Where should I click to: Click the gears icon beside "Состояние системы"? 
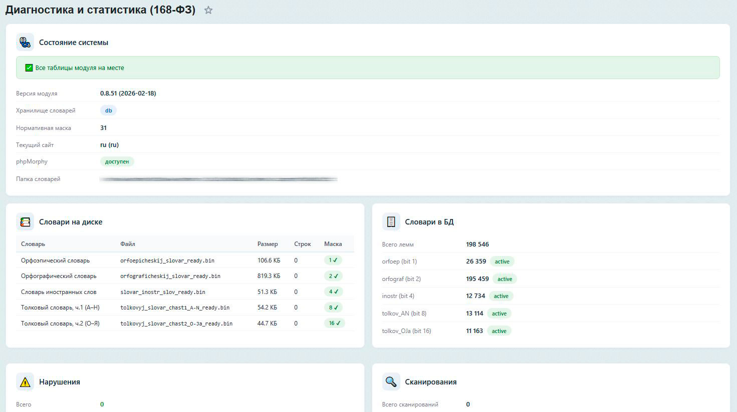point(25,41)
